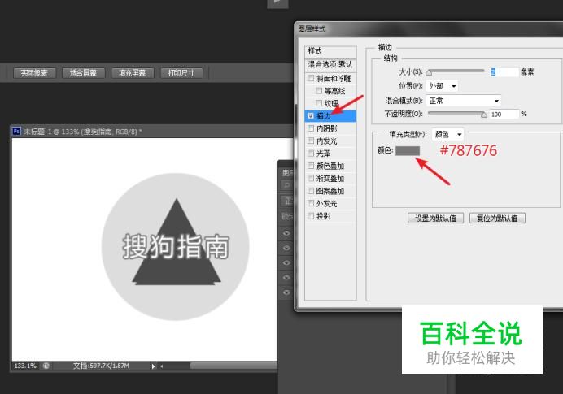Click the 打印尺寸 button
Image resolution: width=563 pixels, height=394 pixels.
click(181, 73)
